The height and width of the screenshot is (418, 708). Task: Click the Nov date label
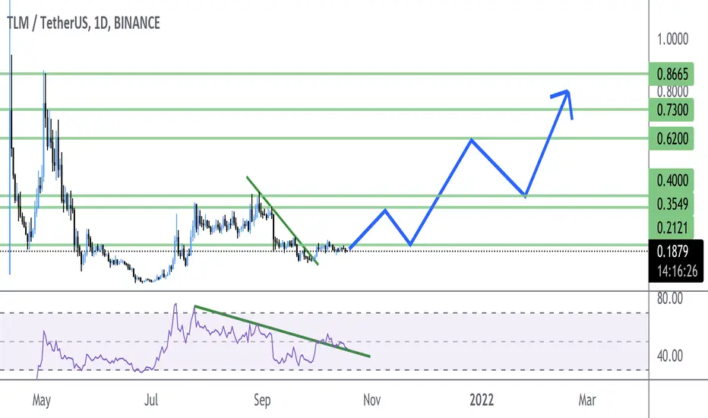tap(371, 400)
